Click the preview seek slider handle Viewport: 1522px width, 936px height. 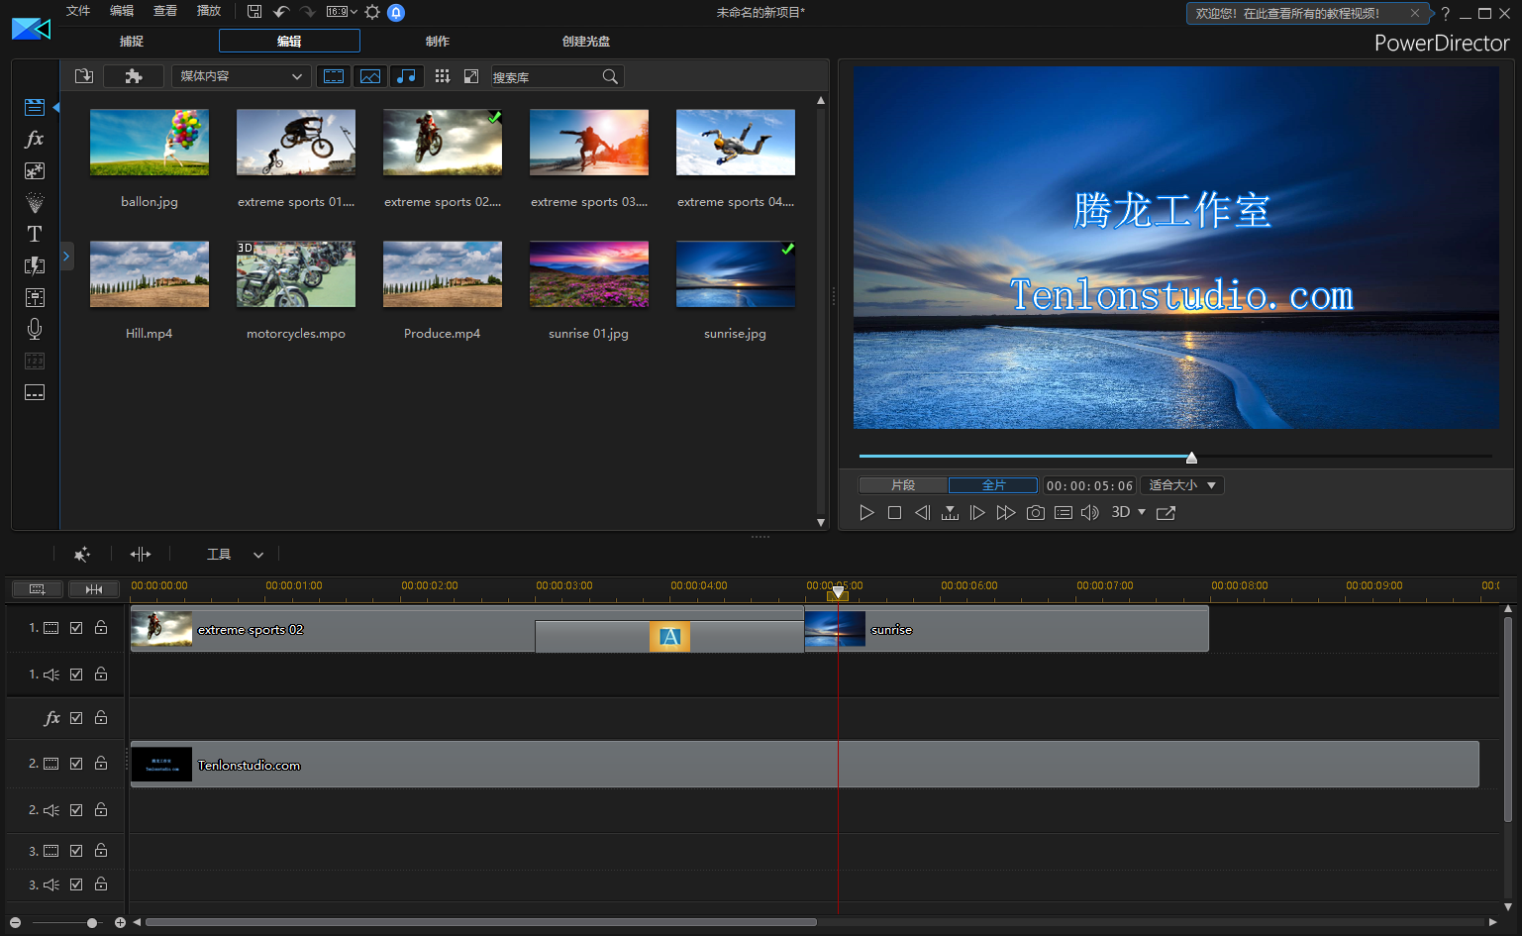pyautogui.click(x=1191, y=457)
